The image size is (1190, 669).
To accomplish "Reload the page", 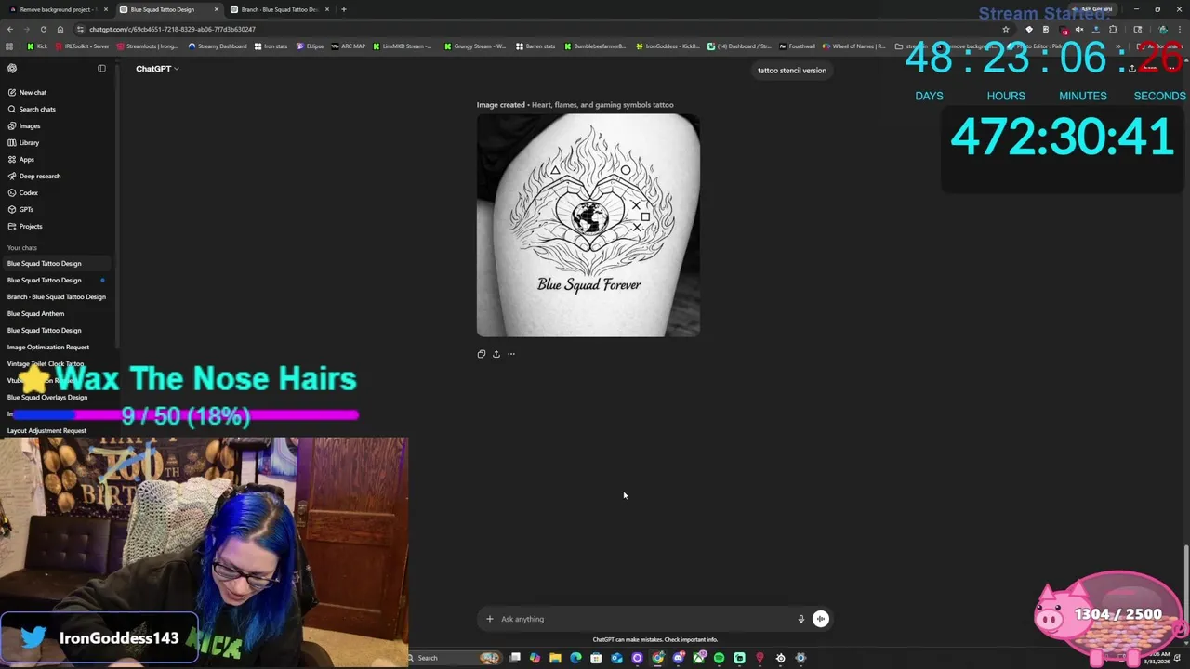I will coord(43,29).
